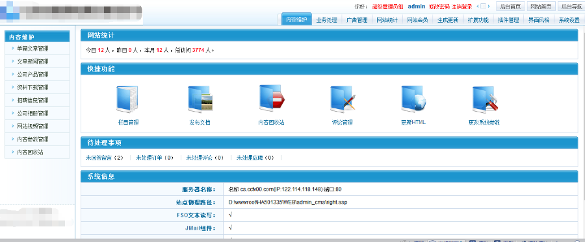Image resolution: width=585 pixels, height=242 pixels.
Task: Open the 栏目管理 folder icon
Action: click(x=127, y=99)
